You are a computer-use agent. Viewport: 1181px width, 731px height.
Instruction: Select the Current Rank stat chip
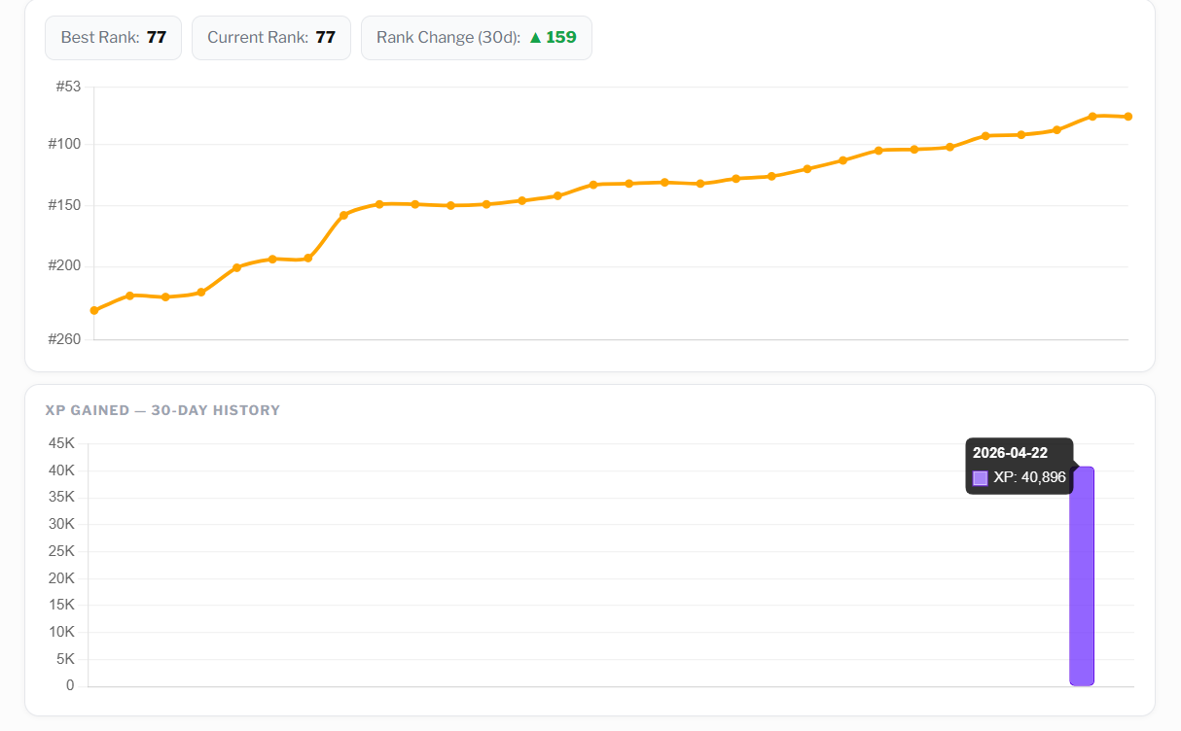coord(270,38)
